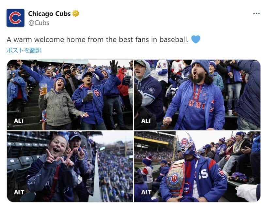Open photo of bearded fan shouting
266x207 pixels.
pyautogui.click(x=197, y=95)
